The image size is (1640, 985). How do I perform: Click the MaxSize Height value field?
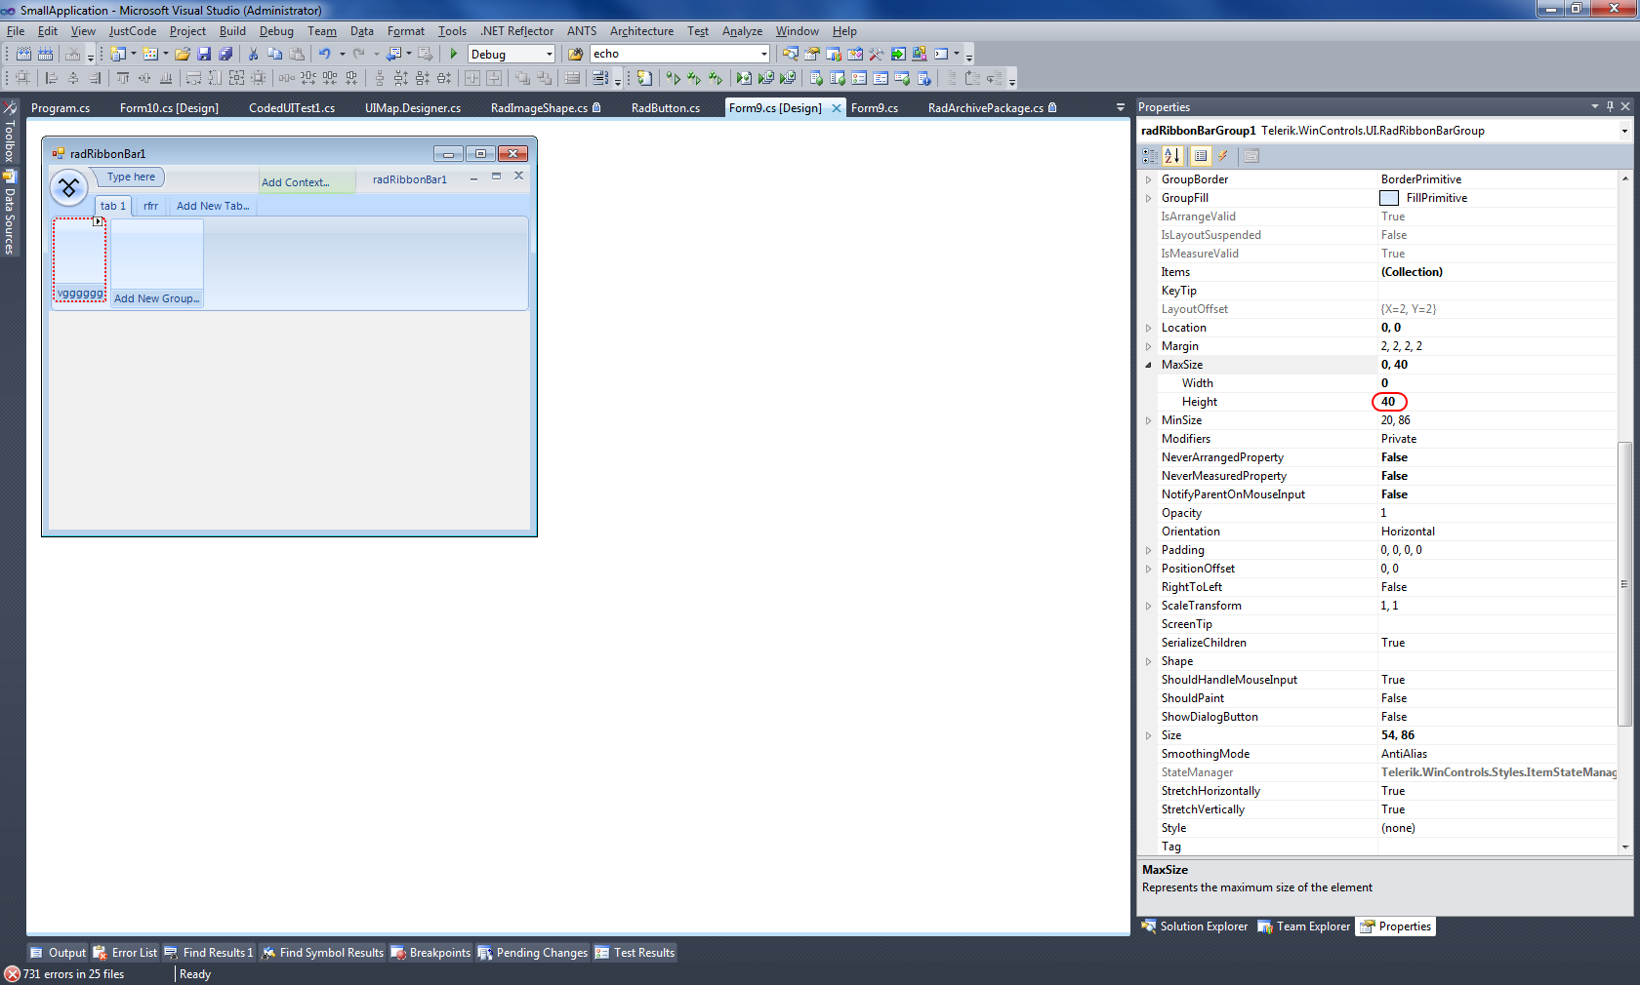(1496, 402)
